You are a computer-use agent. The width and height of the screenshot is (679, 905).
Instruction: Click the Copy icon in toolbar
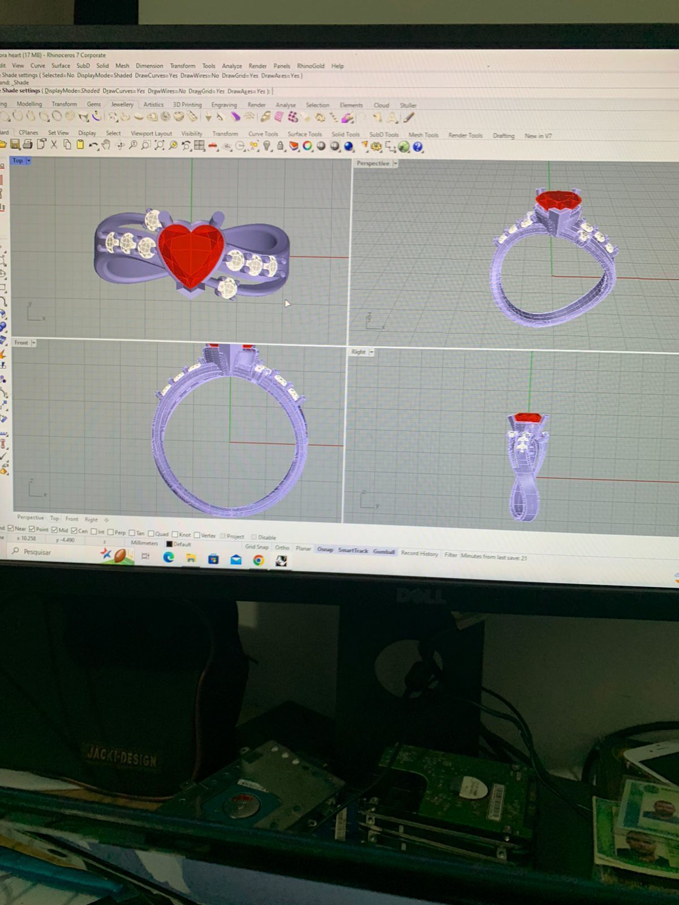(x=67, y=145)
